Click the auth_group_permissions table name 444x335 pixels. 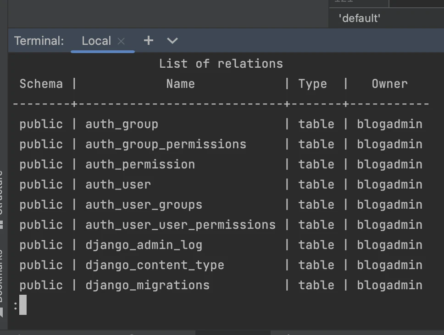pyautogui.click(x=166, y=144)
